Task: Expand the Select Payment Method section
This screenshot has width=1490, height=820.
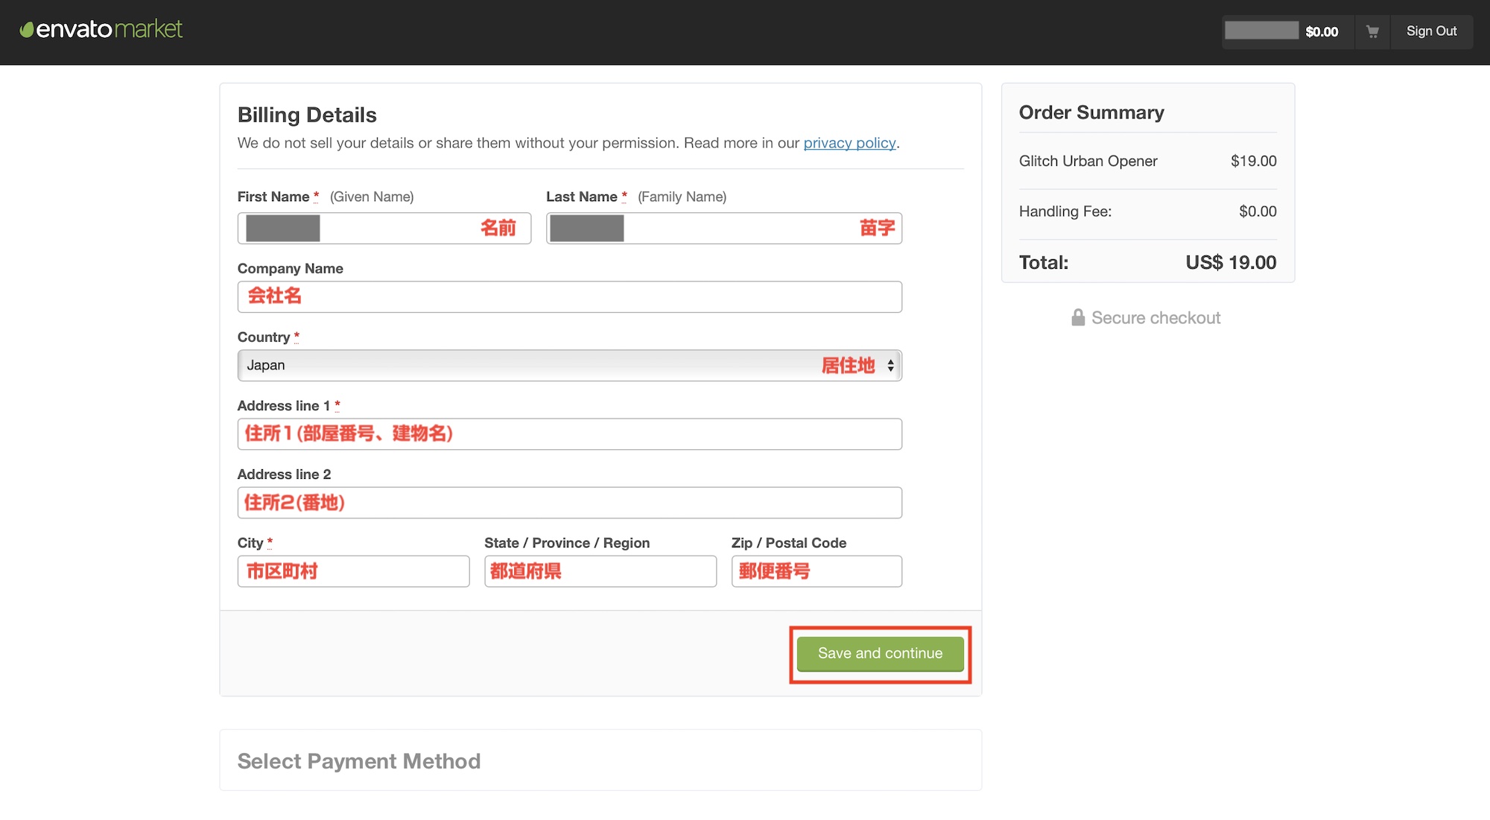Action: click(359, 761)
